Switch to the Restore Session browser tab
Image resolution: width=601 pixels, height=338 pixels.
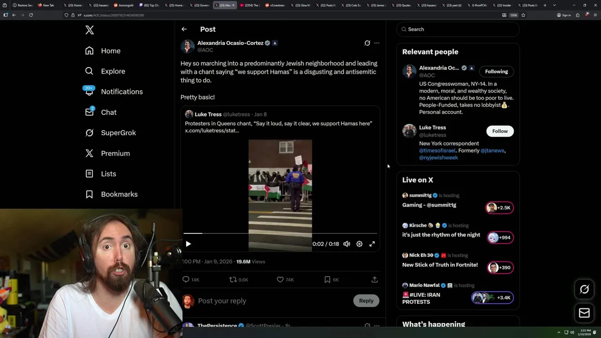[23, 5]
